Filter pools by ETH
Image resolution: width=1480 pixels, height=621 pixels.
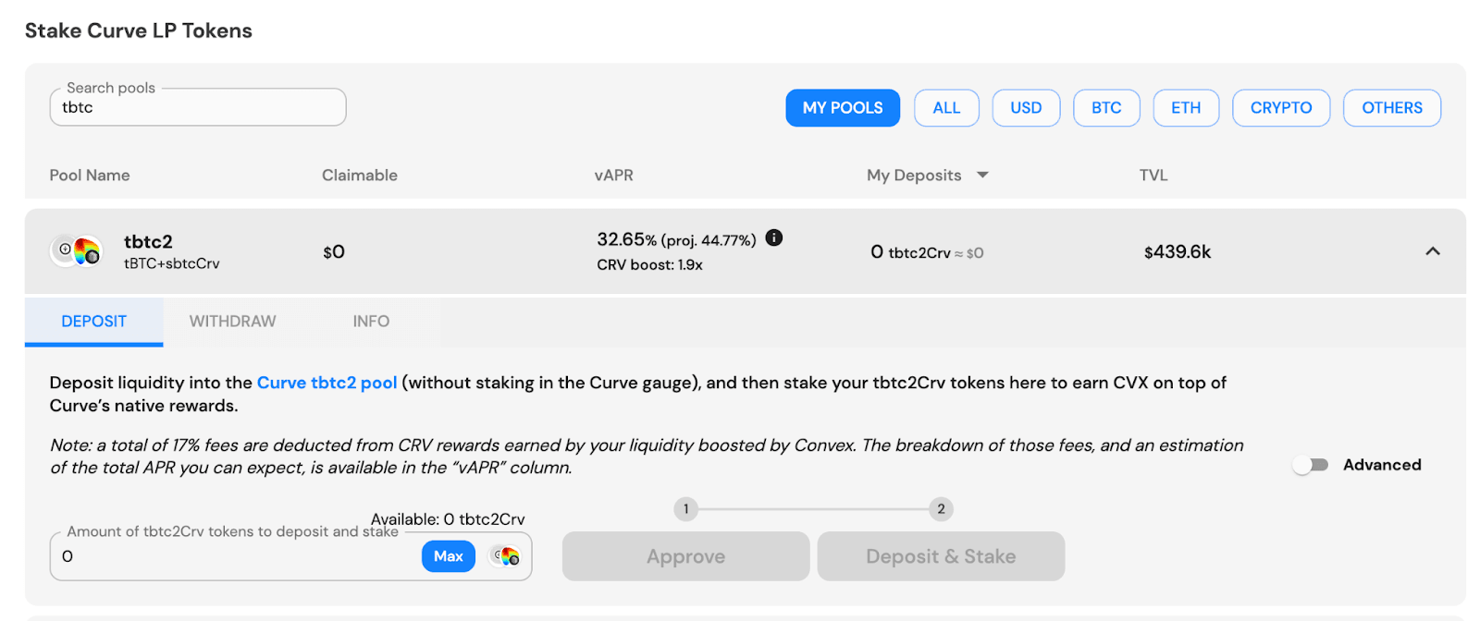1186,107
